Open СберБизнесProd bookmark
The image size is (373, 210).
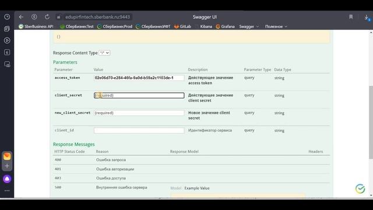115,26
